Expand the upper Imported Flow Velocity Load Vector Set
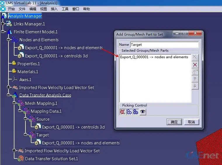Screen dimensions: 222x165 [8, 87]
